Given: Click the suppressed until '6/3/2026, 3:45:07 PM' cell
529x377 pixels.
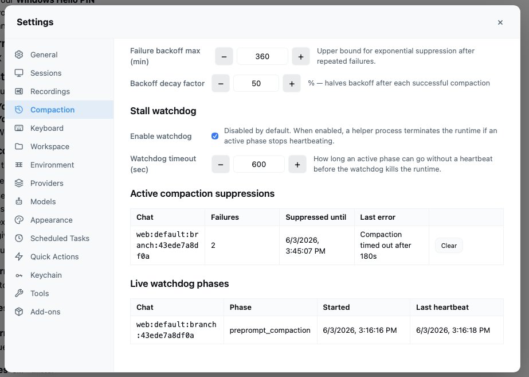Looking at the screenshot, I should coord(317,245).
